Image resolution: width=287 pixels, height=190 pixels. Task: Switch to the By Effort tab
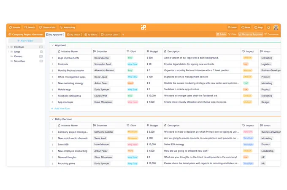tap(91, 35)
